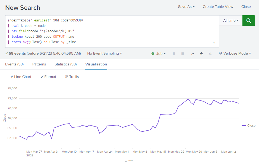Stop the search job

click(x=182, y=53)
